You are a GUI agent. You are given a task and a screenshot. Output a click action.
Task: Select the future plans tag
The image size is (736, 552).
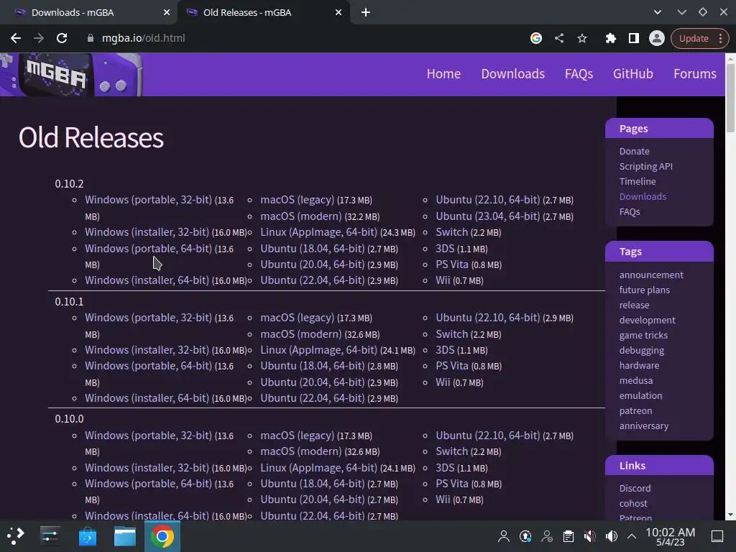click(644, 290)
